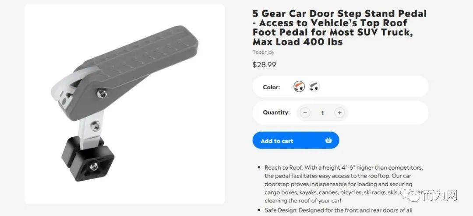Decrease quantity with the minus button
Screen dimensions: 473x216
coord(305,113)
